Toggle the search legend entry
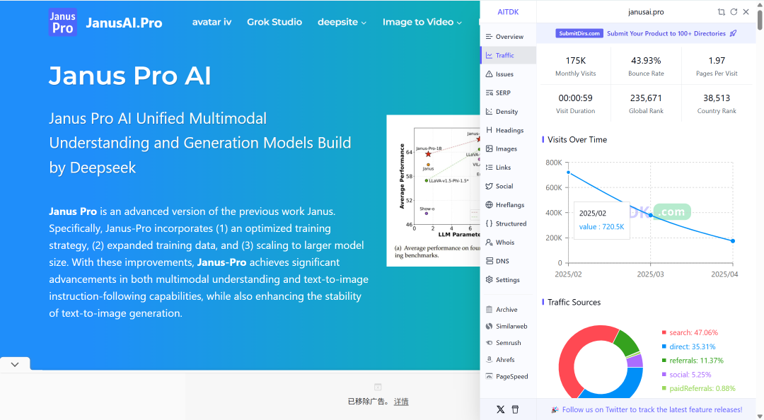The image size is (764, 420). point(690,332)
